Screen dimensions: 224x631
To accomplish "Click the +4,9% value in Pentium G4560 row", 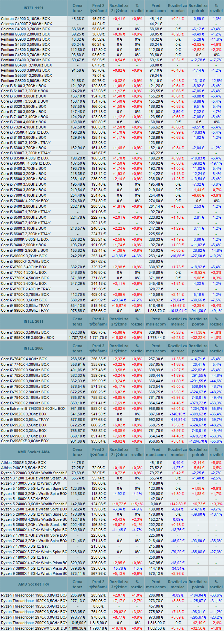I will click(216, 44).
